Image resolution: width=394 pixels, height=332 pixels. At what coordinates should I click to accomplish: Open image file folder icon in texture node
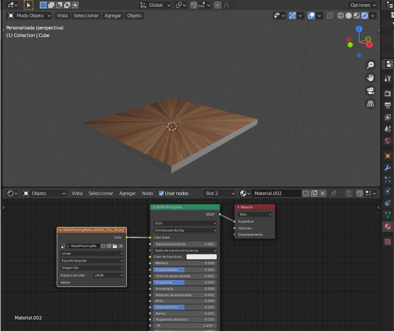115,246
